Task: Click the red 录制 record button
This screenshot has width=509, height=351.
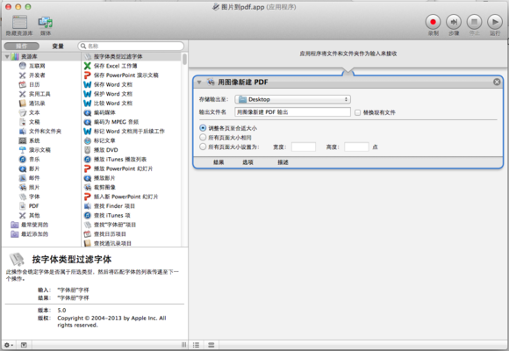Action: click(x=433, y=22)
